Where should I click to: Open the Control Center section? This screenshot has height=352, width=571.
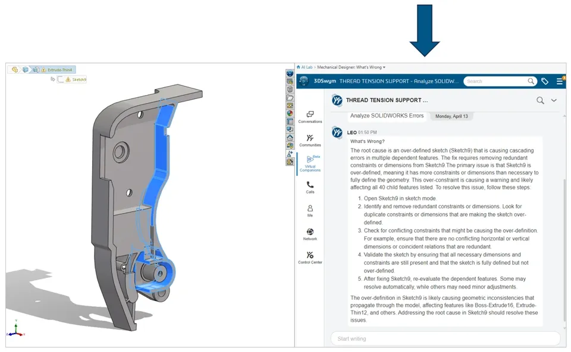click(x=310, y=258)
